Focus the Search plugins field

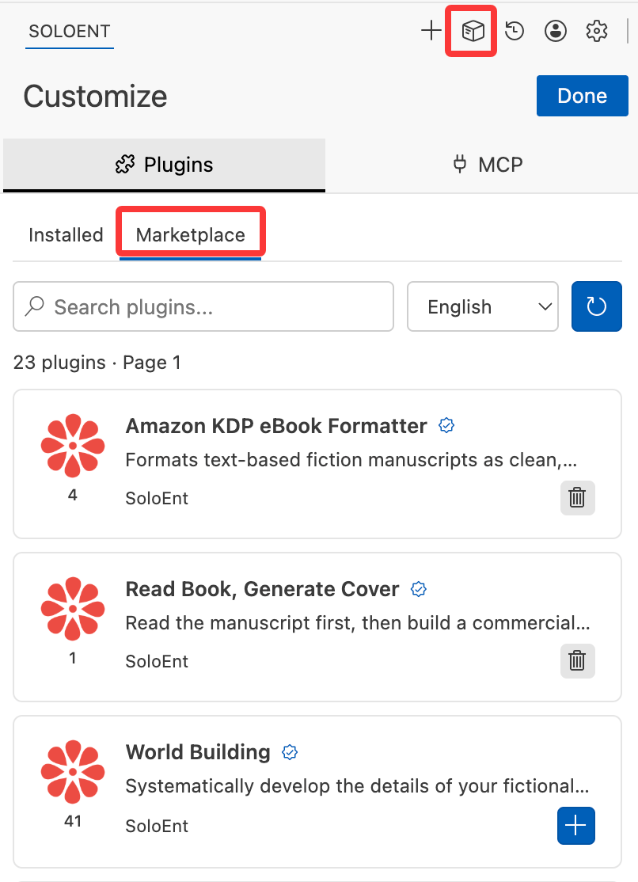203,306
